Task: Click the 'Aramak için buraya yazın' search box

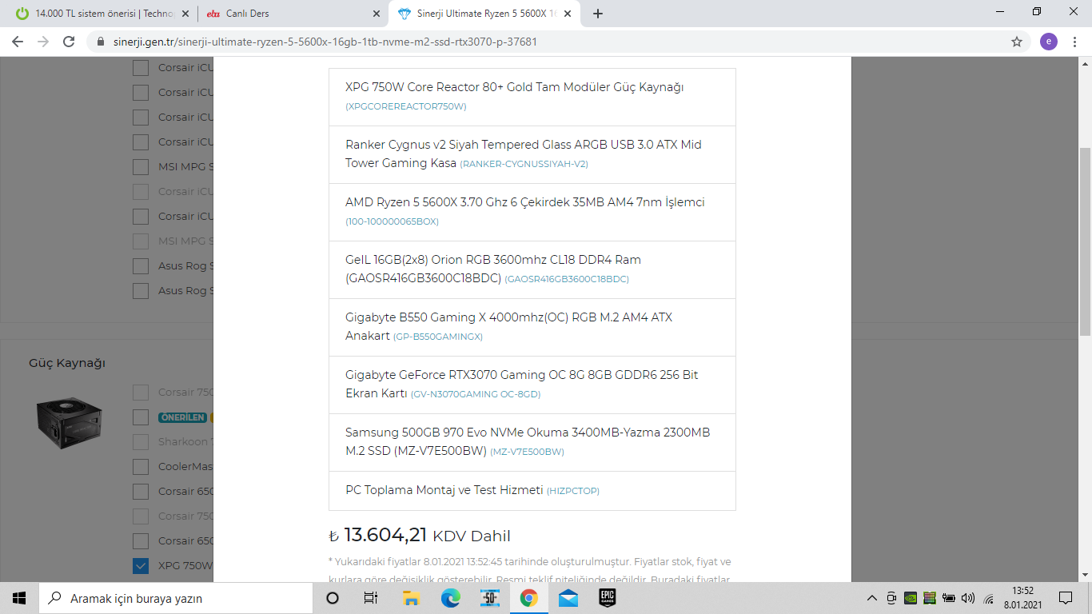Action: click(x=175, y=598)
